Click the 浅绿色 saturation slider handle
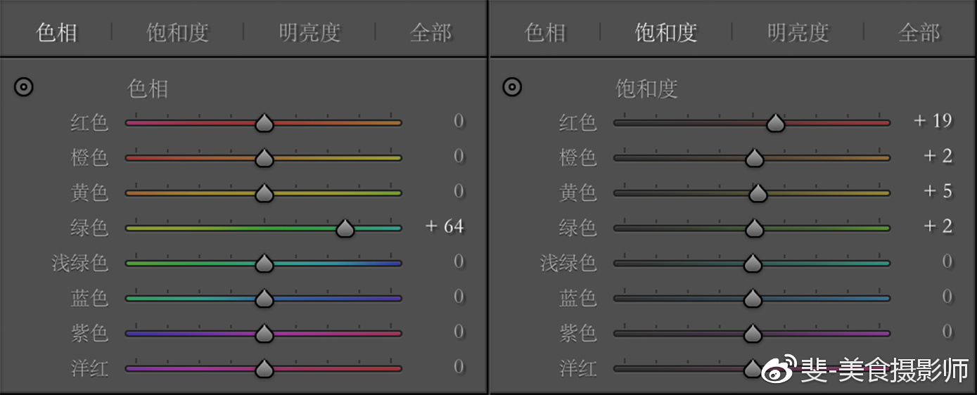977x395 pixels. coord(753,264)
